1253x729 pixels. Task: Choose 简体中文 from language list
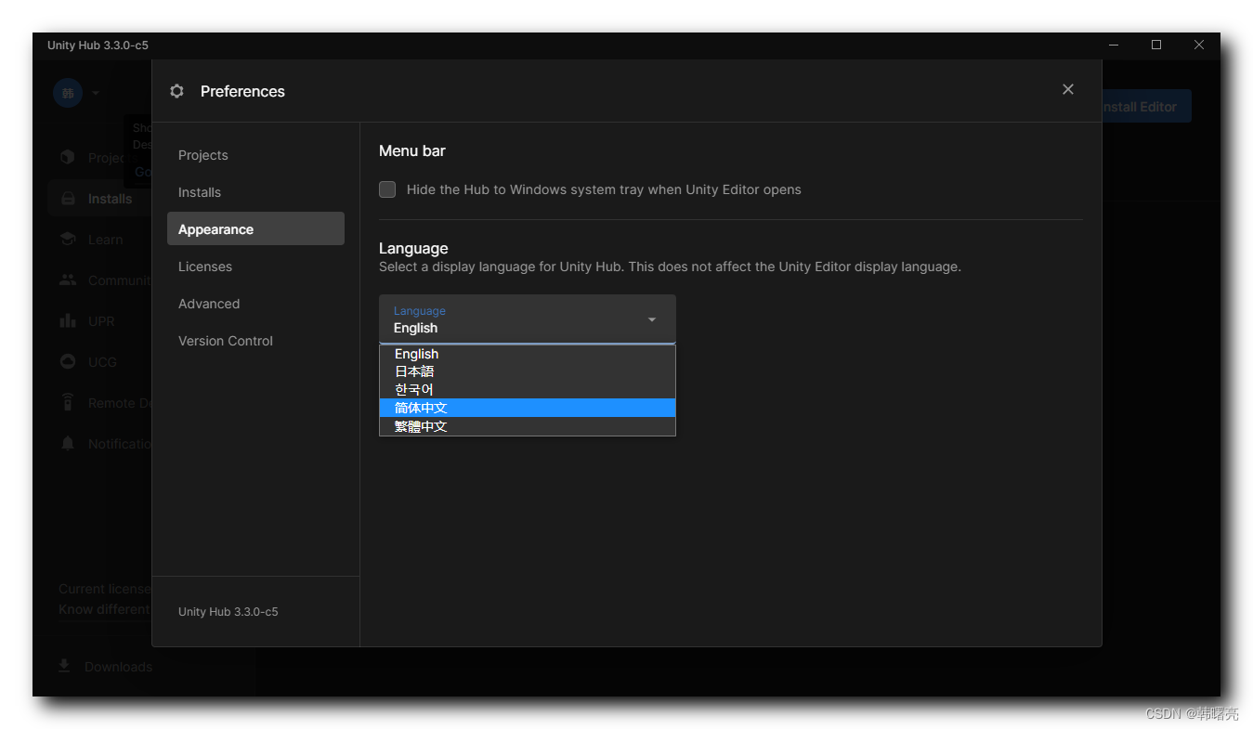click(527, 408)
